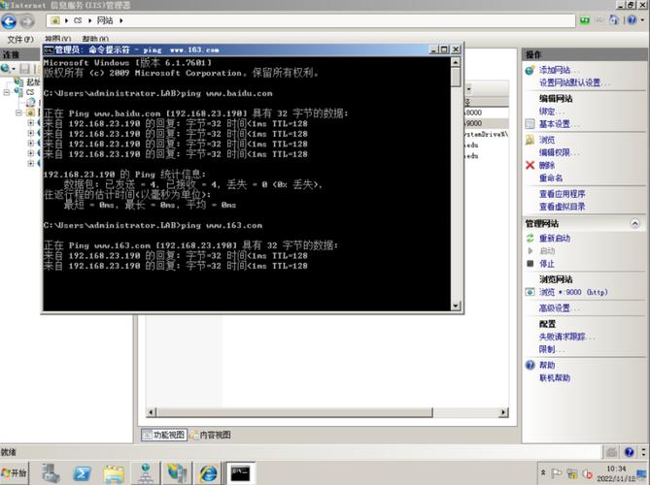Click the red X delete icon

(x=530, y=165)
